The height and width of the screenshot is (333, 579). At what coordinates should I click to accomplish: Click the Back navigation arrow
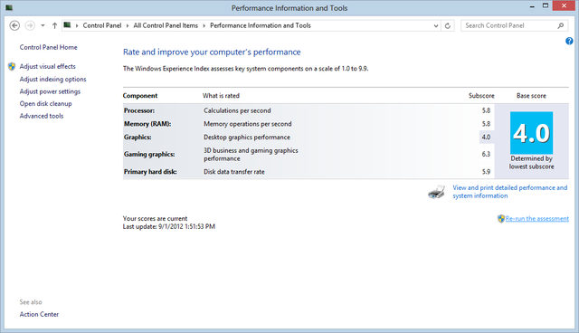(x=14, y=25)
